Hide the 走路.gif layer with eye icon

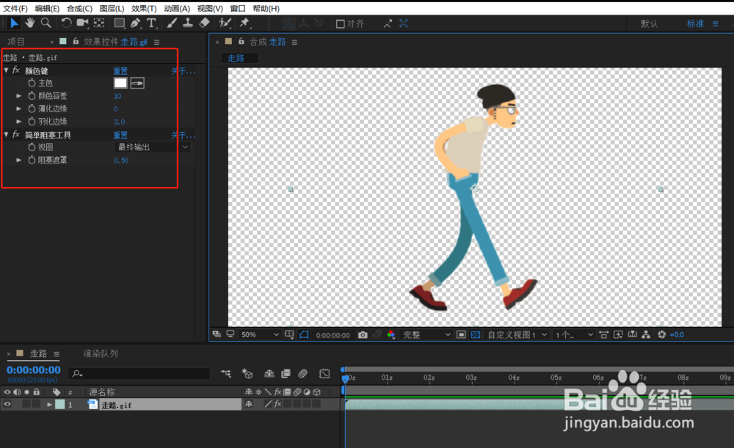click(x=8, y=404)
